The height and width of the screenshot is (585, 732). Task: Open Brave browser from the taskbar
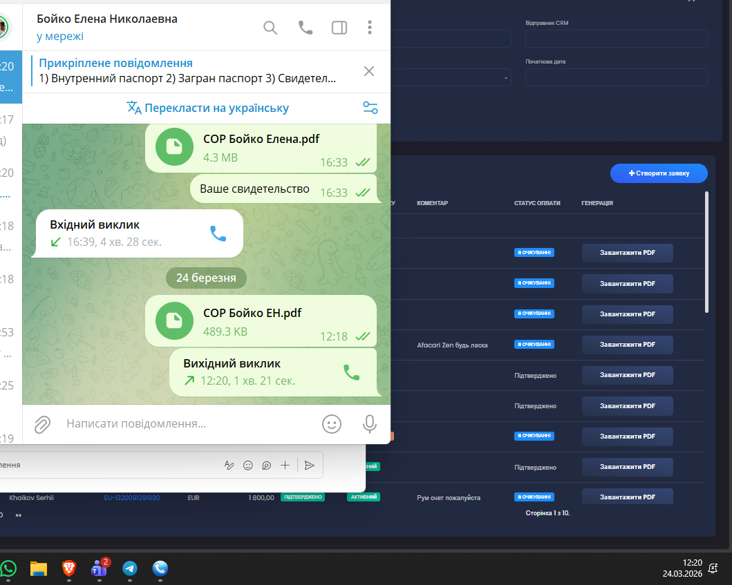pyautogui.click(x=69, y=568)
